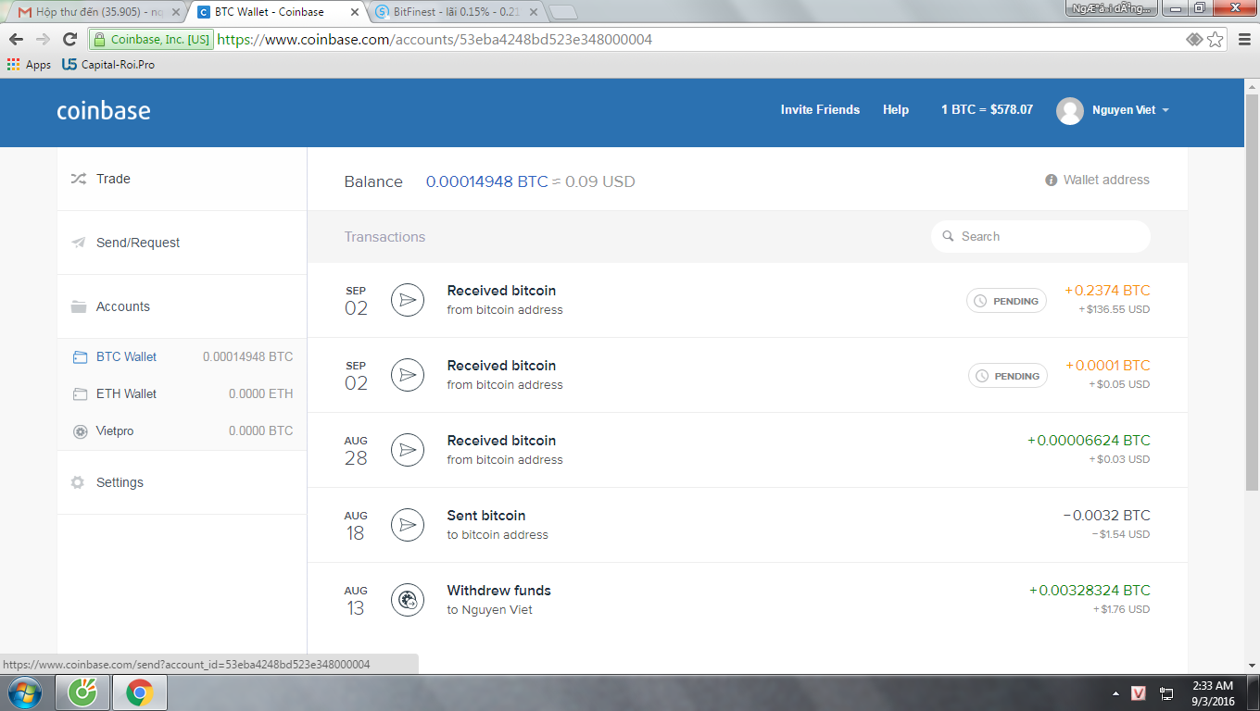1260x711 pixels.
Task: Click the Help link in header
Action: click(896, 110)
